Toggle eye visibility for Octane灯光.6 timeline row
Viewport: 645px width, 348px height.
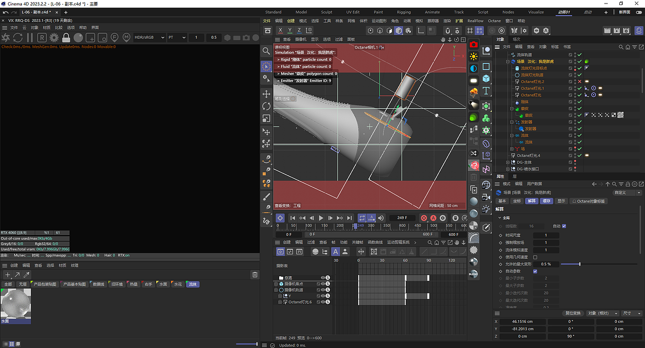click(x=323, y=302)
